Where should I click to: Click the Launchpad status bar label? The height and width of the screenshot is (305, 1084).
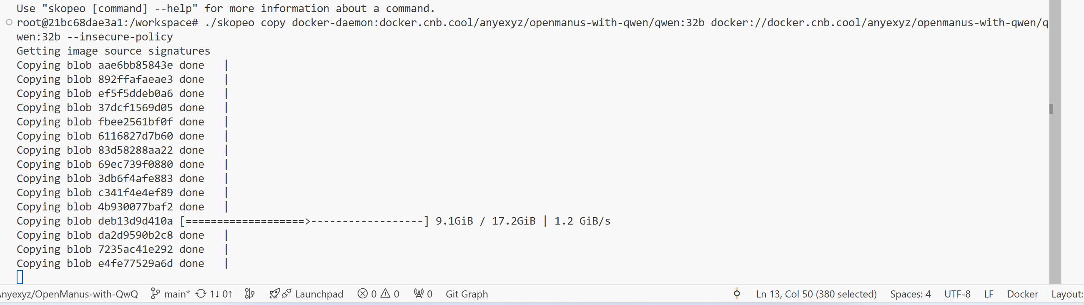click(319, 294)
